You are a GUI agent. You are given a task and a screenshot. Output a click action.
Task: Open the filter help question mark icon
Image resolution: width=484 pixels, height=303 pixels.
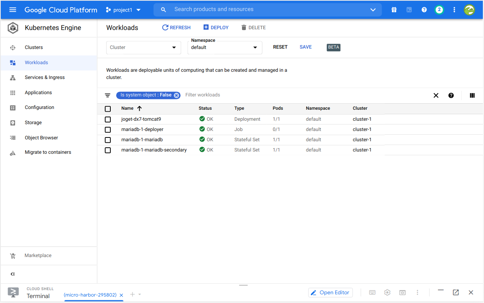(x=451, y=95)
